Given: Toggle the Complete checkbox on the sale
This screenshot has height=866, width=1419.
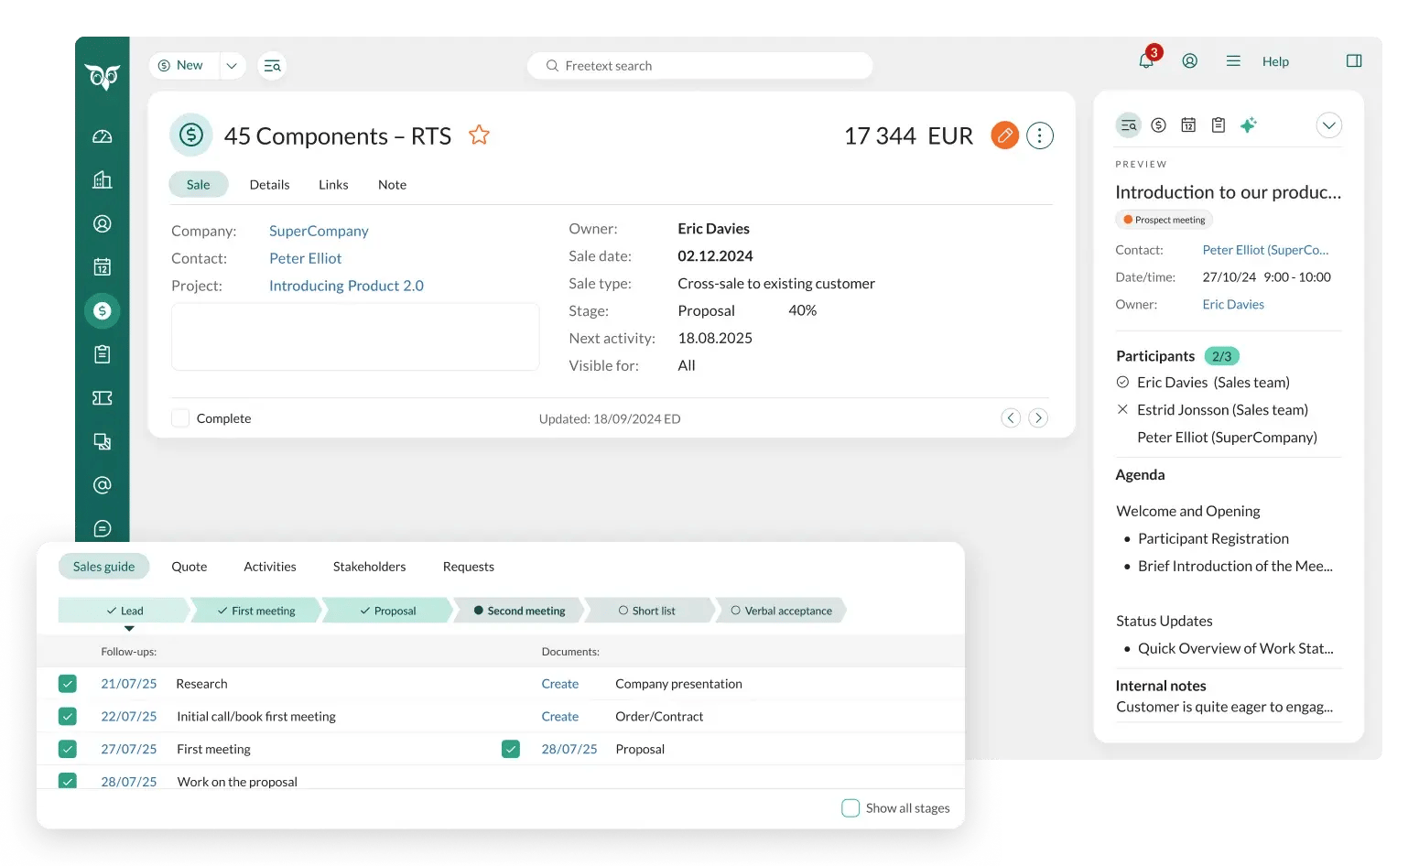Looking at the screenshot, I should tap(180, 417).
